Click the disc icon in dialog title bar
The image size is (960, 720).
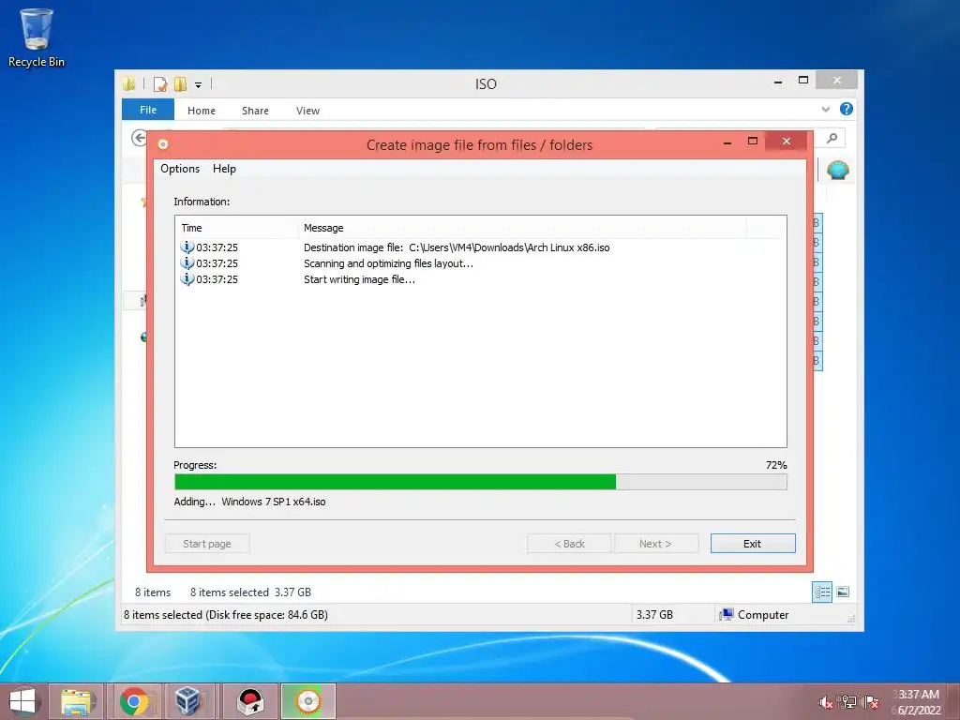(x=163, y=144)
